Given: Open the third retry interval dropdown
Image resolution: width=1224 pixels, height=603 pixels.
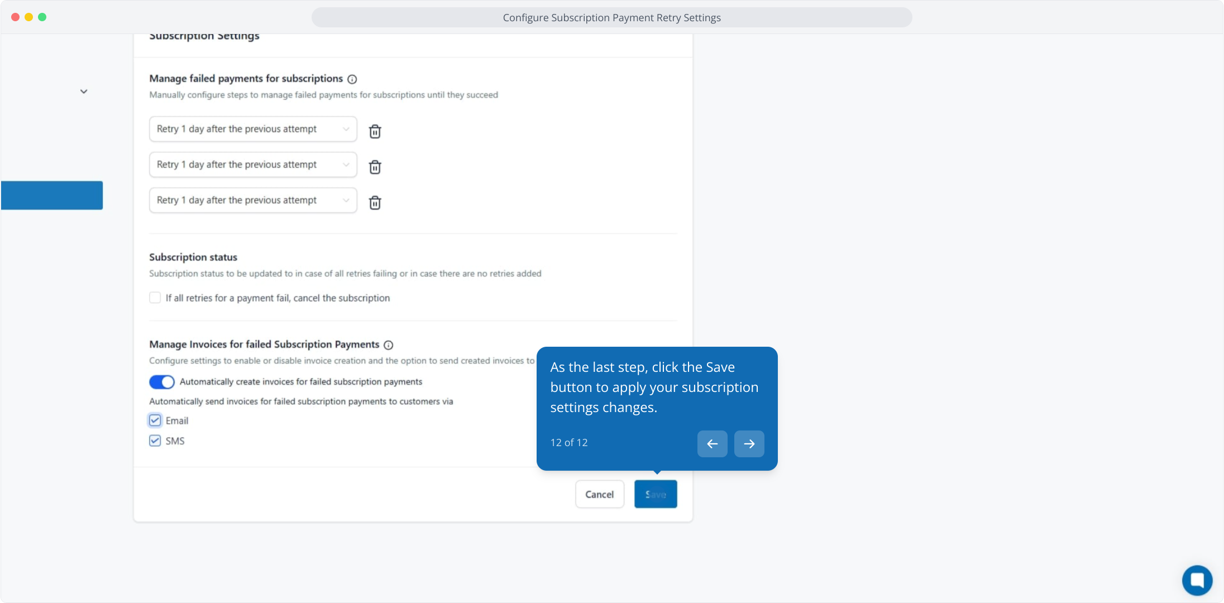Looking at the screenshot, I should [x=253, y=200].
